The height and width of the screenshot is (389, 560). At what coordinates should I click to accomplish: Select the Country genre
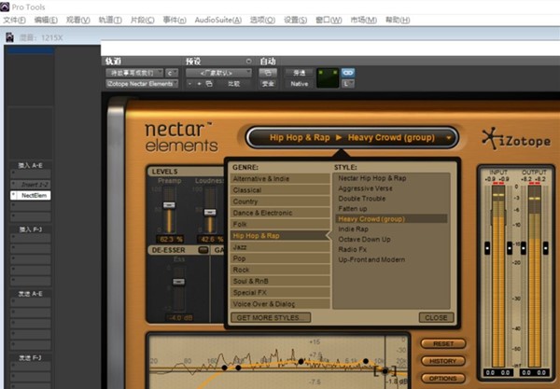280,201
